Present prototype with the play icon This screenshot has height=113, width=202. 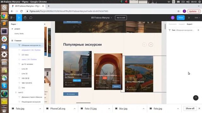189,18
